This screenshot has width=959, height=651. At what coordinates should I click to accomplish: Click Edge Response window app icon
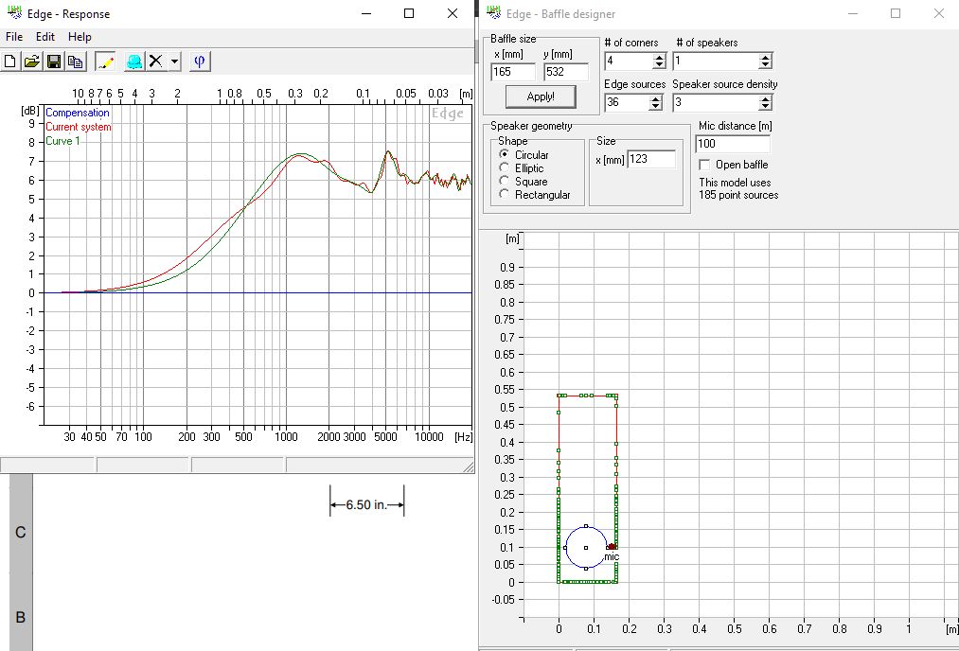tap(14, 13)
